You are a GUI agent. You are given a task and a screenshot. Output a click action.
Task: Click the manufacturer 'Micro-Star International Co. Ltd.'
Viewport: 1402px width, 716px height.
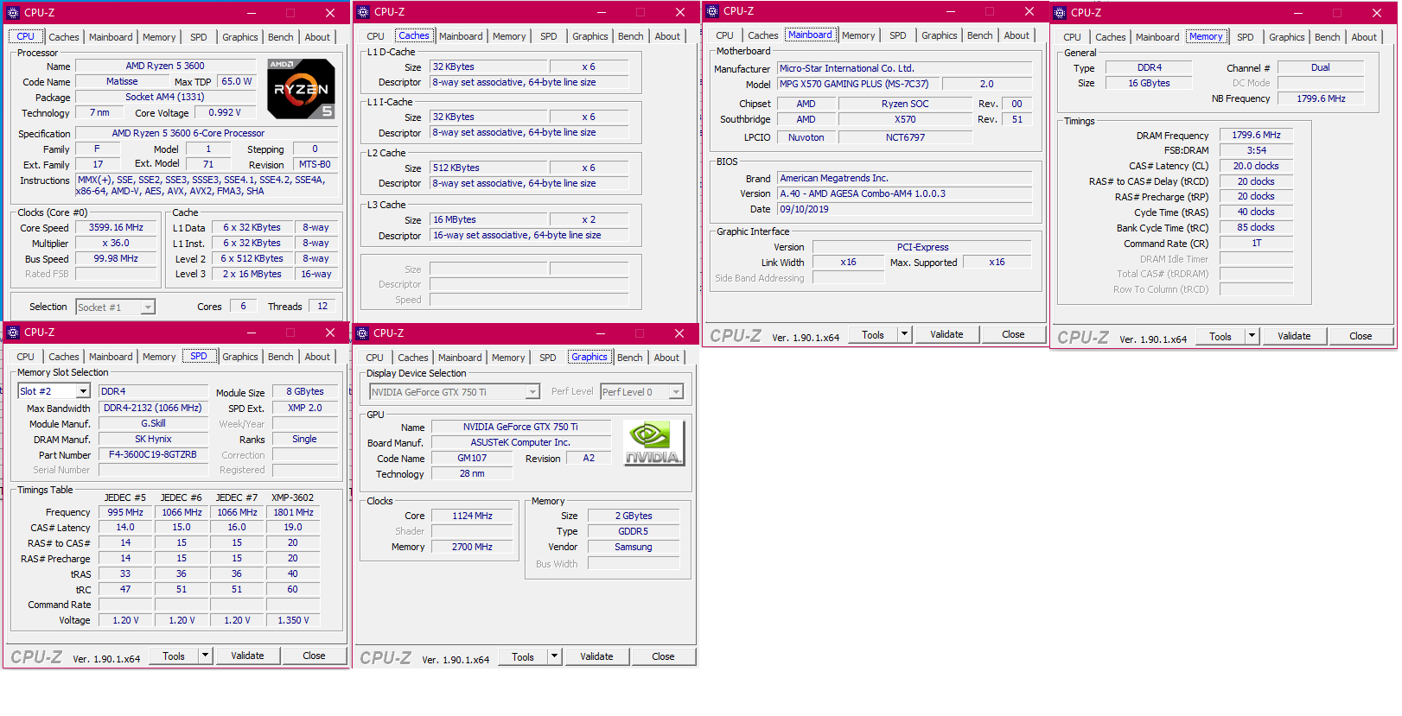905,68
